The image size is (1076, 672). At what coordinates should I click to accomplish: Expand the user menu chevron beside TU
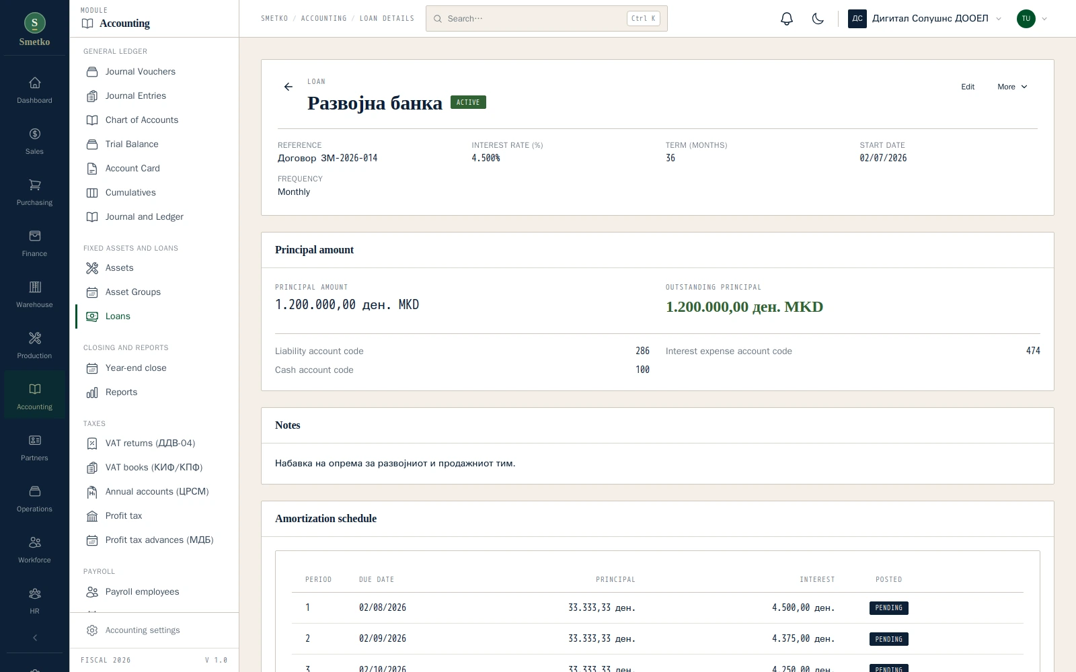click(1044, 19)
